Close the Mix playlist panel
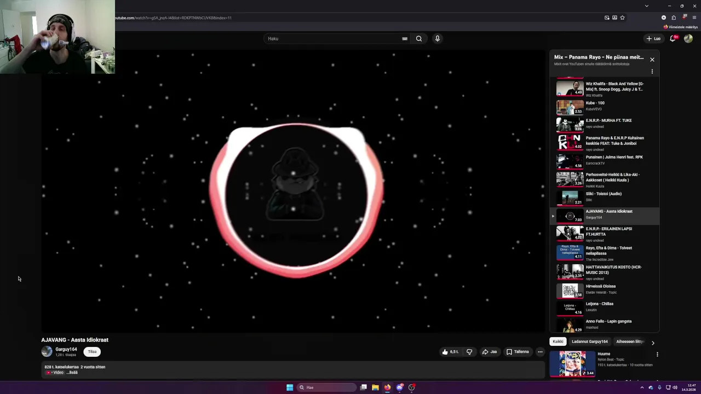The width and height of the screenshot is (701, 394). click(x=652, y=59)
